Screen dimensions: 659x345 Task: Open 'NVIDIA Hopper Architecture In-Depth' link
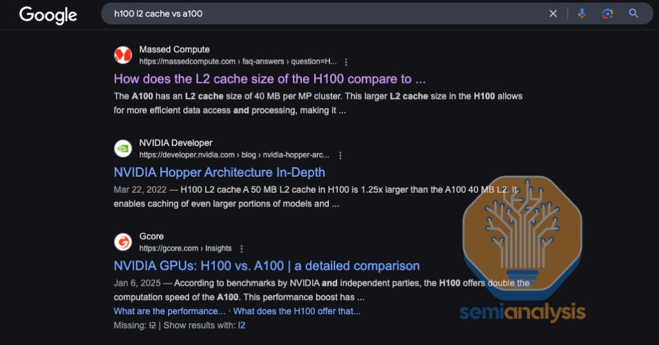[x=219, y=172]
